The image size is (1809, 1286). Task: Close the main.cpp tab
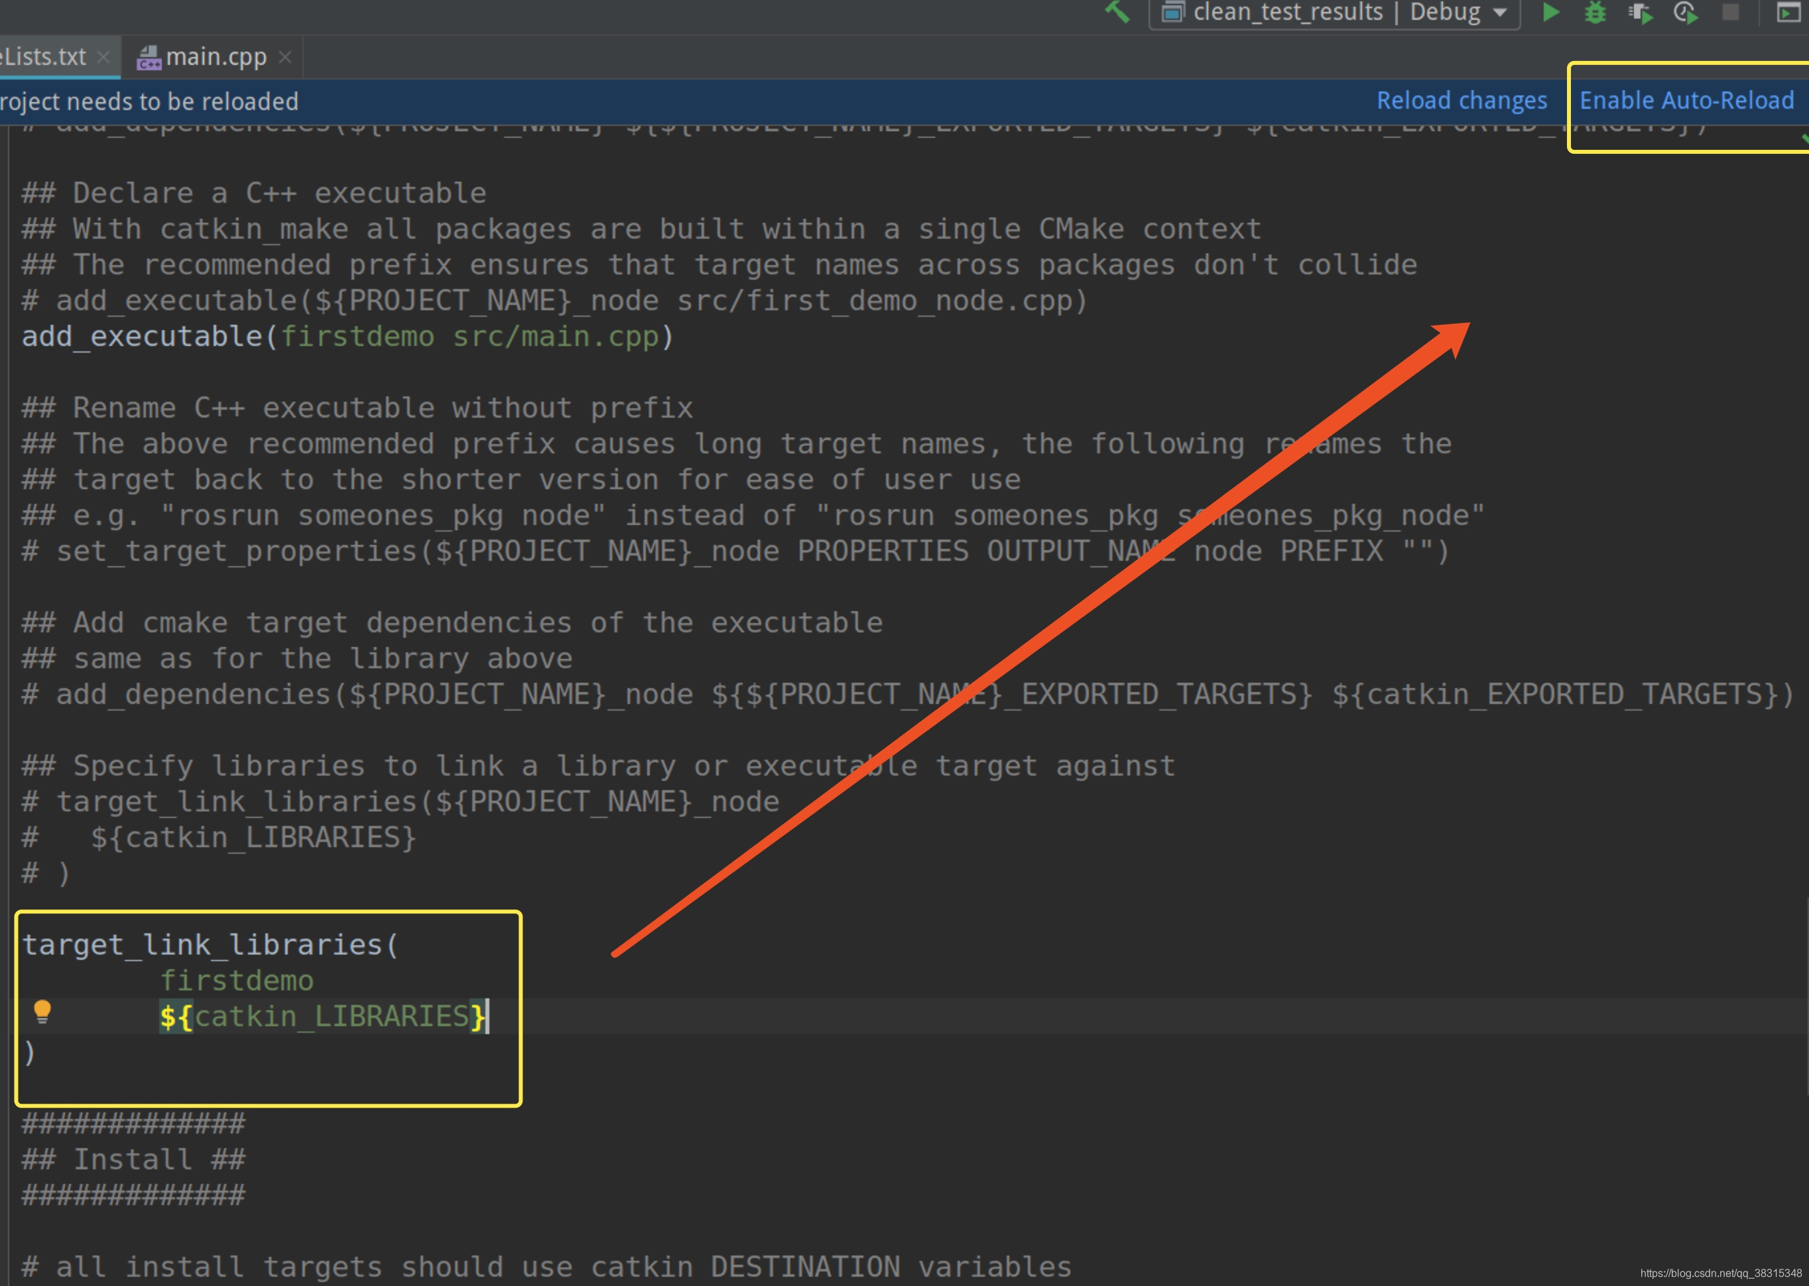(x=286, y=57)
